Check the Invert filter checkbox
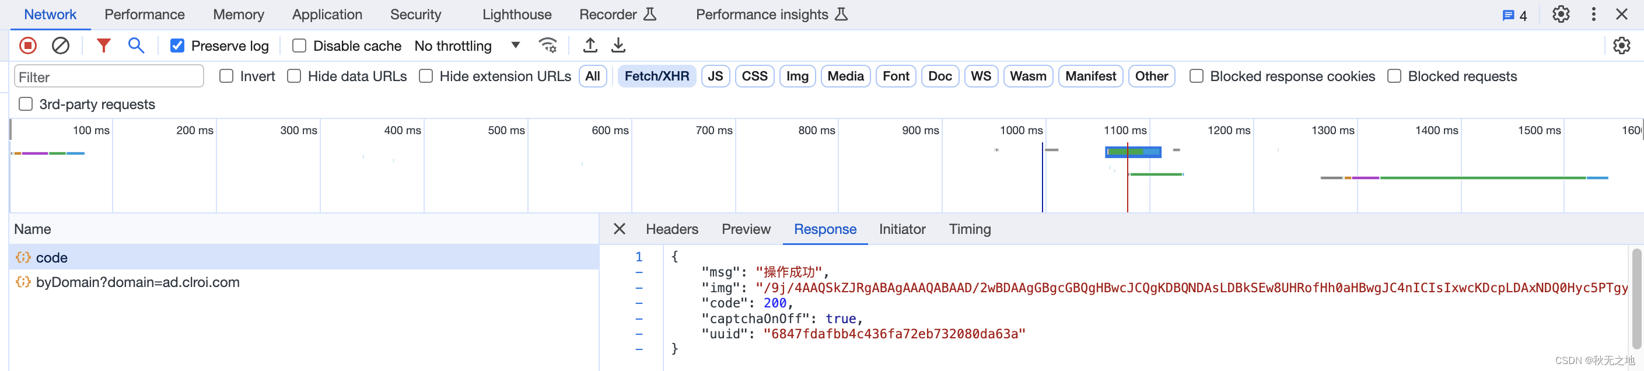Viewport: 1644px width, 371px height. coord(226,76)
